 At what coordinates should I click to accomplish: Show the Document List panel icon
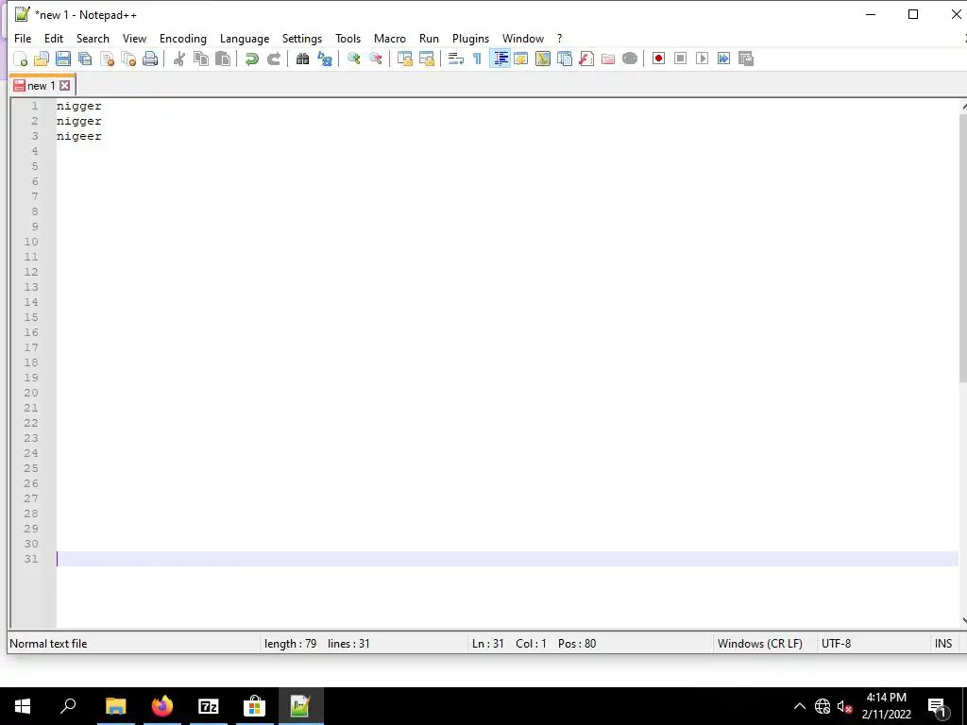point(565,59)
